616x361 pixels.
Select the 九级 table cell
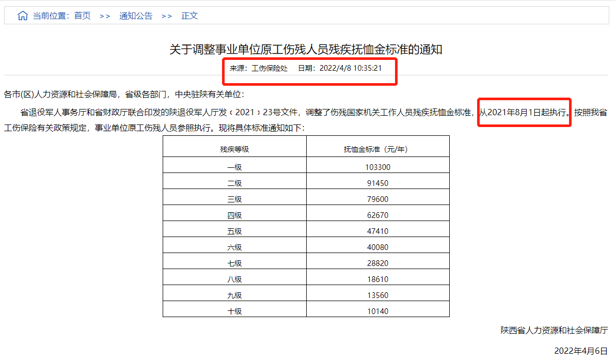pyautogui.click(x=234, y=293)
